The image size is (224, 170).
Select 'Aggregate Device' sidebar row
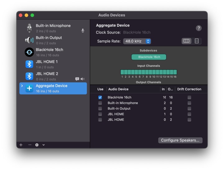tap(53, 88)
